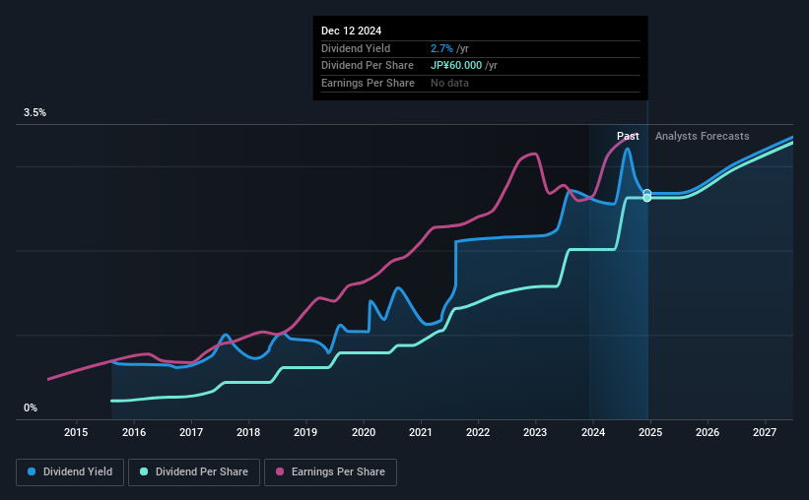Click the blue dividend yield data point marker
The width and height of the screenshot is (809, 500).
(x=647, y=193)
